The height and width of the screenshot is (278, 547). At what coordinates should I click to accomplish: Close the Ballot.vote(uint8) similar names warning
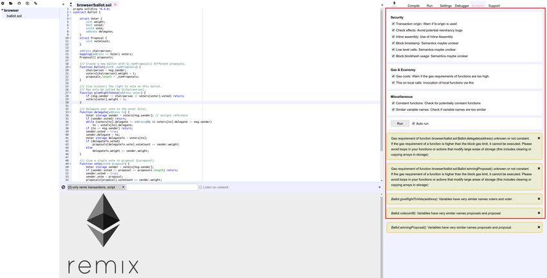tap(539, 213)
